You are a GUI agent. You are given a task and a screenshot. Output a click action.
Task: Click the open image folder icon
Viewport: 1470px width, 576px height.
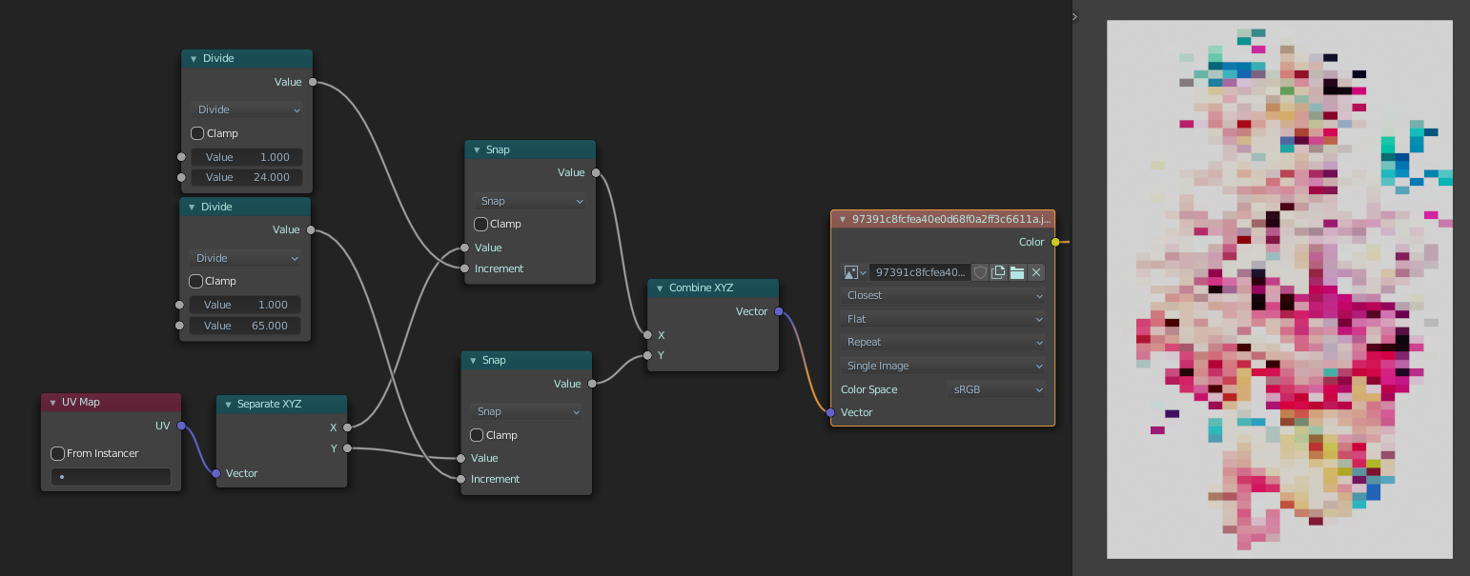(1017, 272)
